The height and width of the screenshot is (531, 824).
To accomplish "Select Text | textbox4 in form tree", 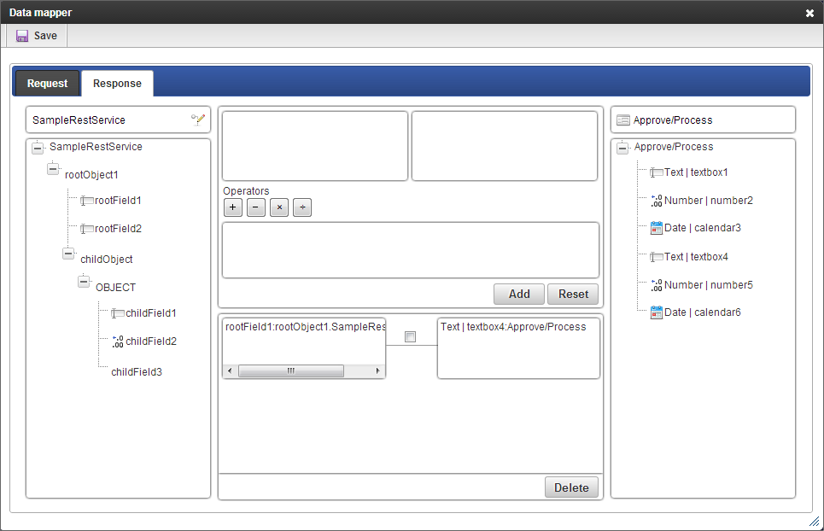I will pos(696,257).
